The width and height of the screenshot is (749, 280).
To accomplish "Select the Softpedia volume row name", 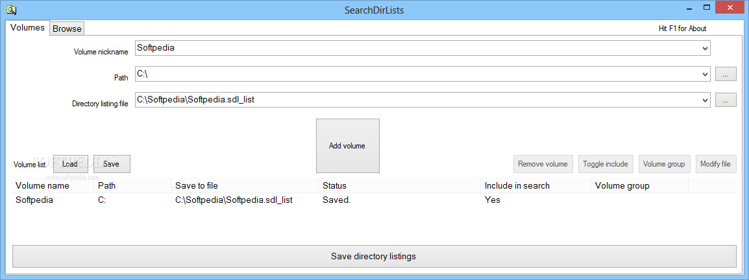I will tap(34, 200).
